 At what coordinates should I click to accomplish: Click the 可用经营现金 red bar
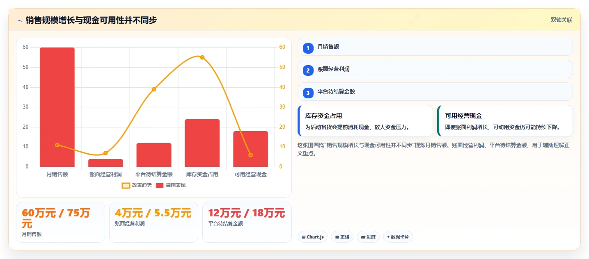tap(251, 149)
